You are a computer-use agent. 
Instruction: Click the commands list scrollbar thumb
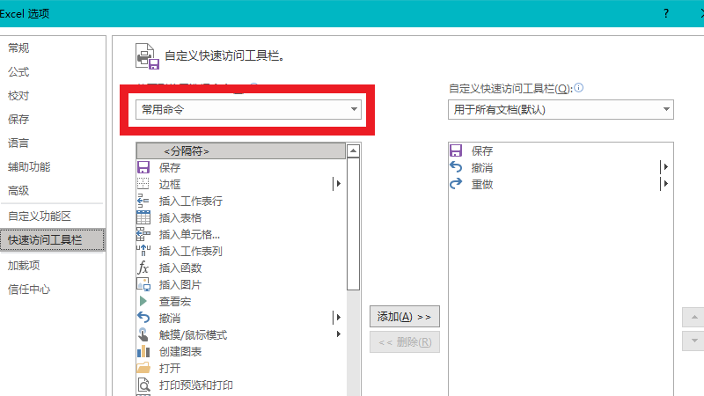click(354, 224)
